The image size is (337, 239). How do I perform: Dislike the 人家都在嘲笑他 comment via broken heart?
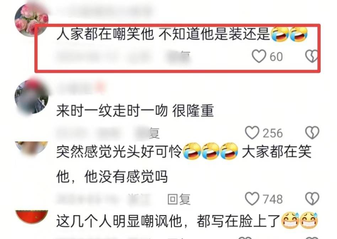(x=311, y=56)
